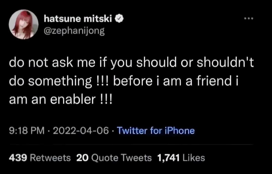Open the @zephanijong handle
The width and height of the screenshot is (272, 174).
click(x=74, y=31)
